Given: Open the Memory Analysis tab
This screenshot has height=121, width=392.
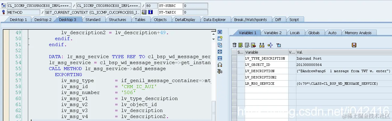Looking at the screenshot, I should click(358, 33).
